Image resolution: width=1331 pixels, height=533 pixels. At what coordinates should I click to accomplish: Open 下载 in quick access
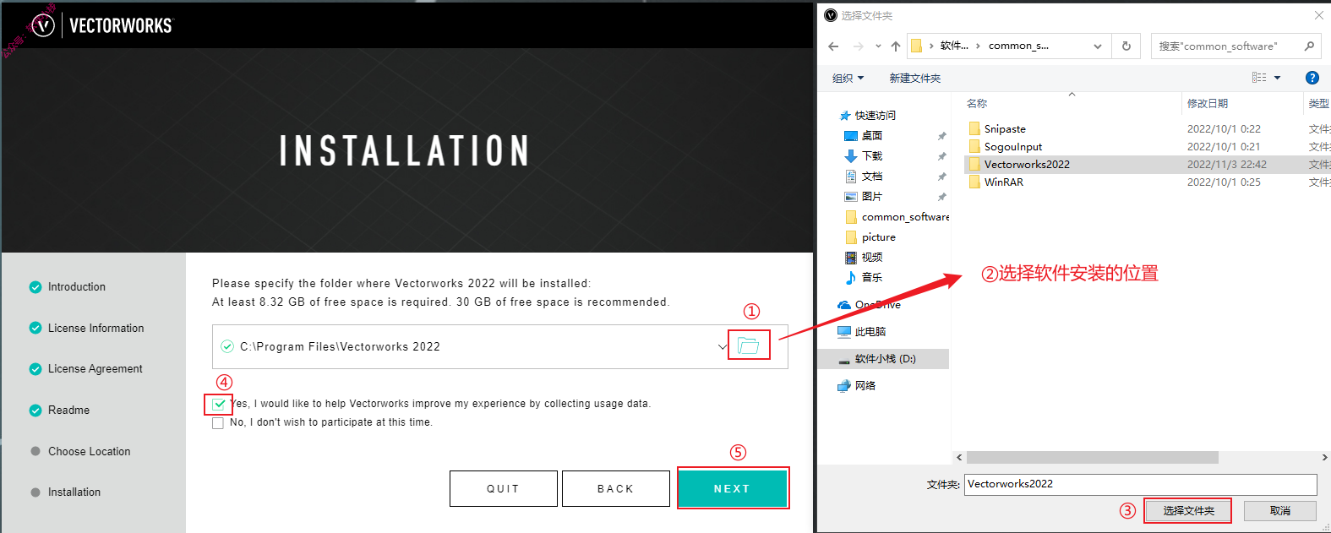(872, 156)
